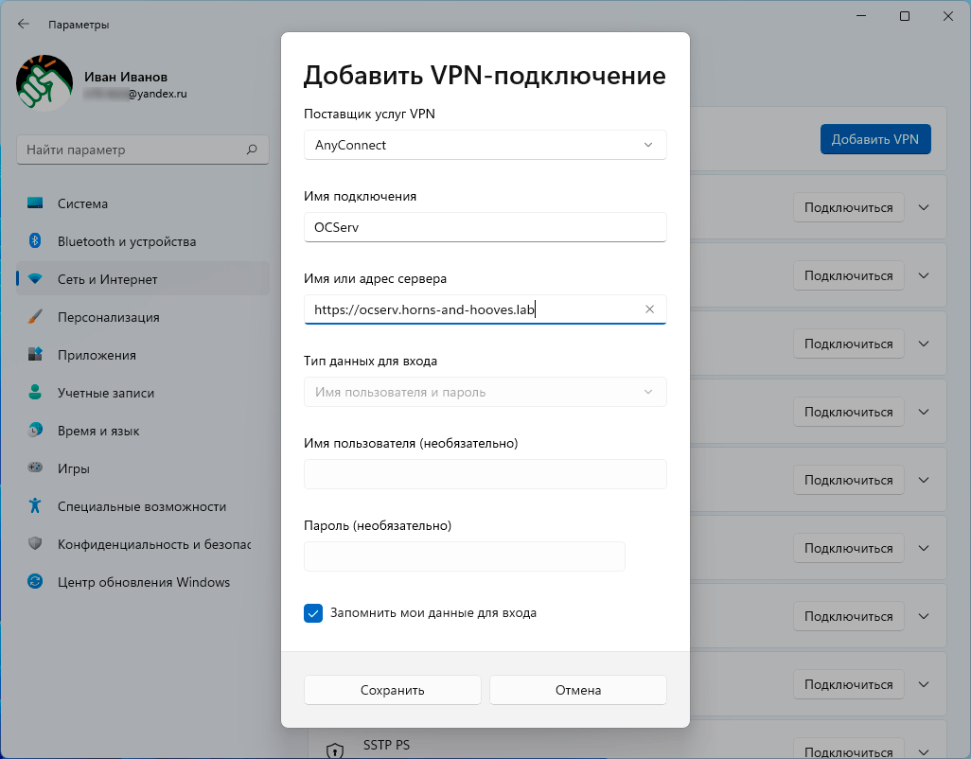The height and width of the screenshot is (759, 971).
Task: Open the Time and language section
Action: tap(98, 431)
